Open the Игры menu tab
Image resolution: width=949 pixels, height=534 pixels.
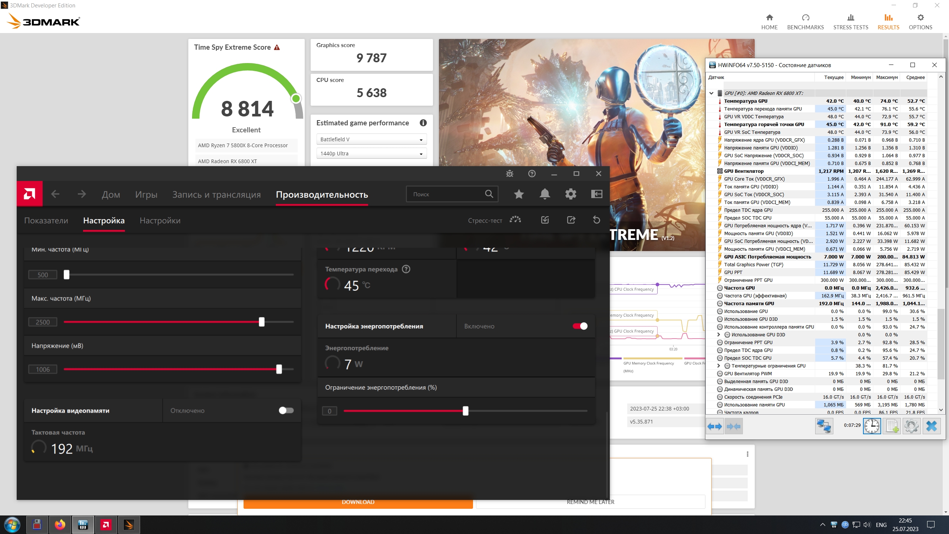tap(146, 195)
